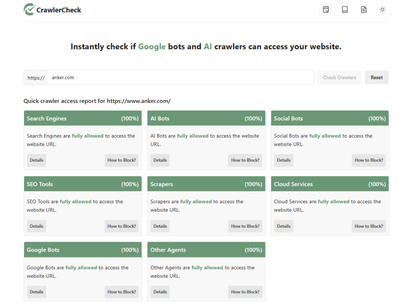The height and width of the screenshot is (304, 412).
Task: Open Details for Other Agents
Action: (x=160, y=292)
